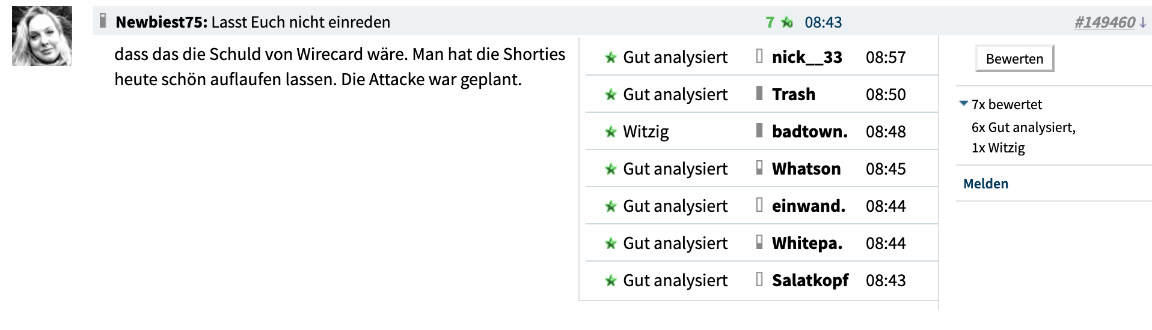This screenshot has height=330, width=1152.
Task: Click the green star next to Witzig rating
Action: 611,132
